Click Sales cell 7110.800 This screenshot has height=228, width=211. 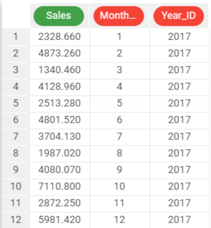coord(60,186)
